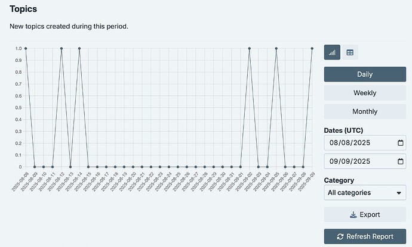This screenshot has height=247, width=412.
Task: Expand the All categories dropdown
Action: [x=365, y=193]
